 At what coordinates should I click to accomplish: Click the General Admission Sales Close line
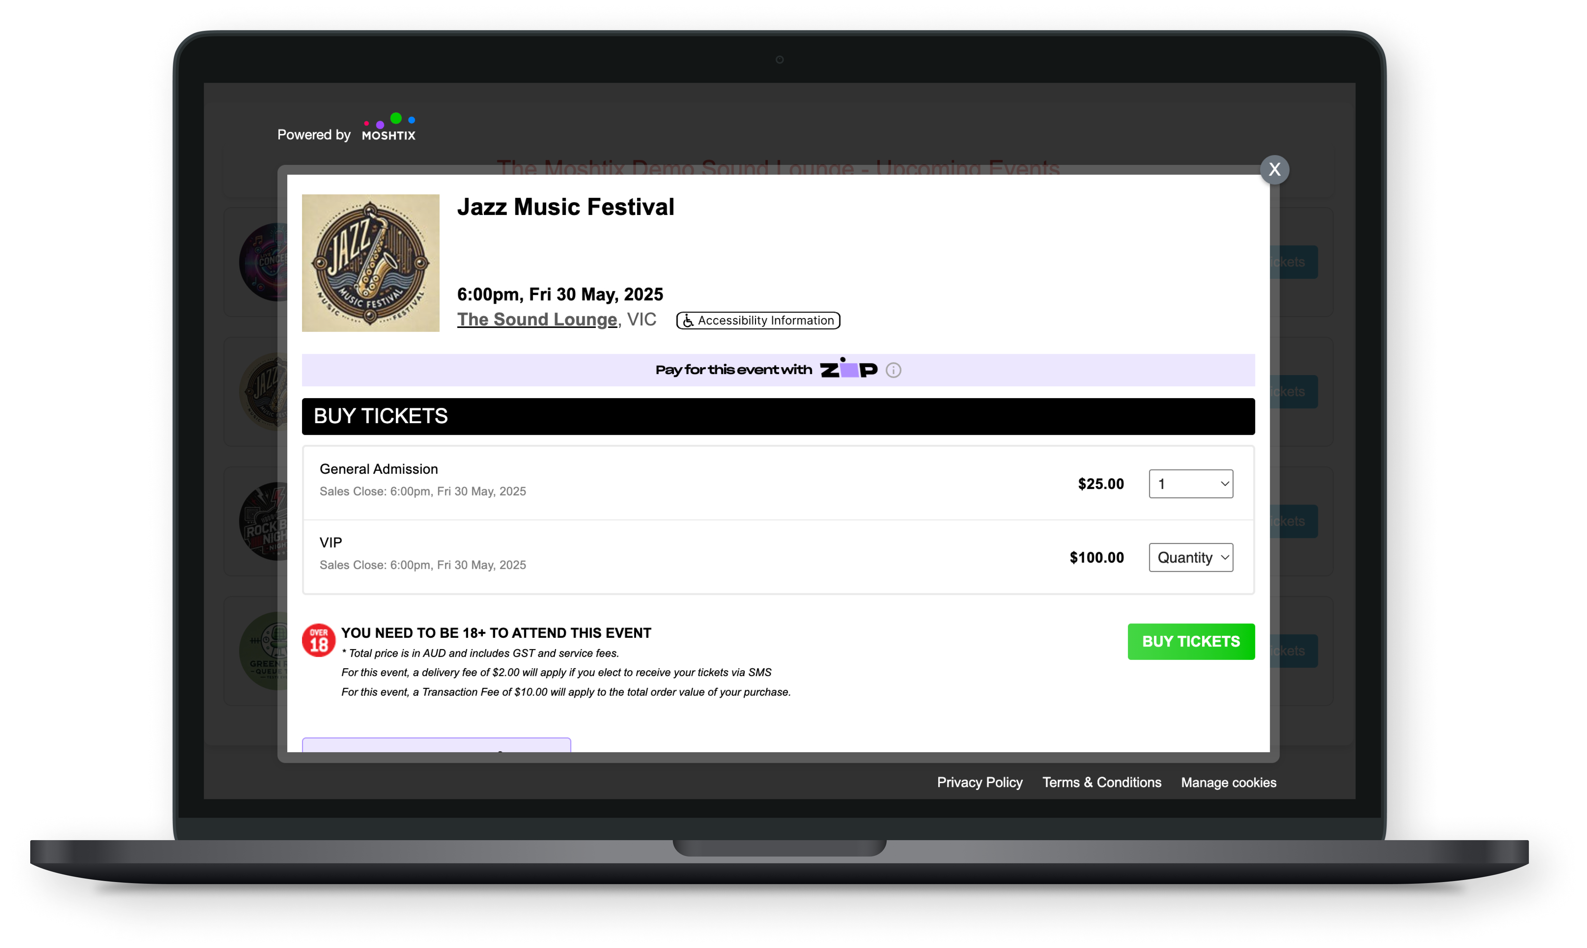click(x=422, y=491)
